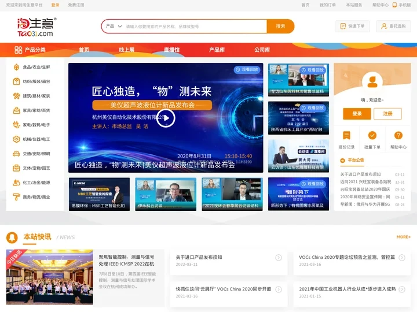
Task: Open 帮助中心 question mark icon
Action: click(398, 135)
